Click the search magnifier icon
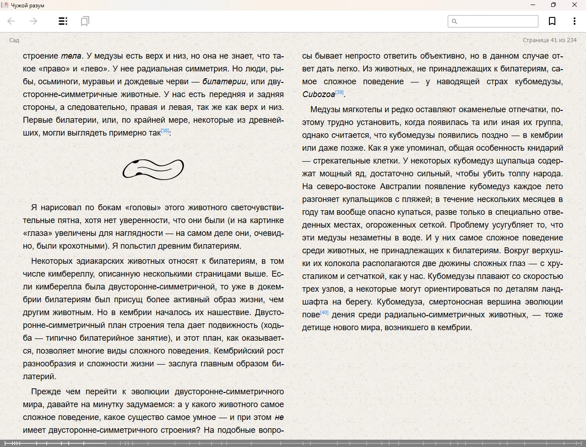 click(455, 21)
